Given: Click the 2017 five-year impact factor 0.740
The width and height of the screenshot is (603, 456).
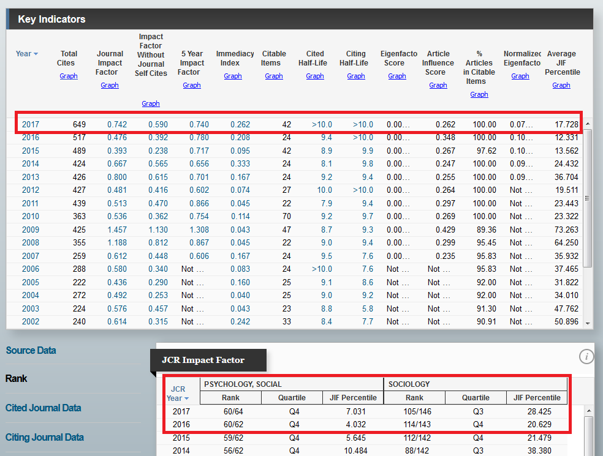Looking at the screenshot, I should click(x=199, y=124).
